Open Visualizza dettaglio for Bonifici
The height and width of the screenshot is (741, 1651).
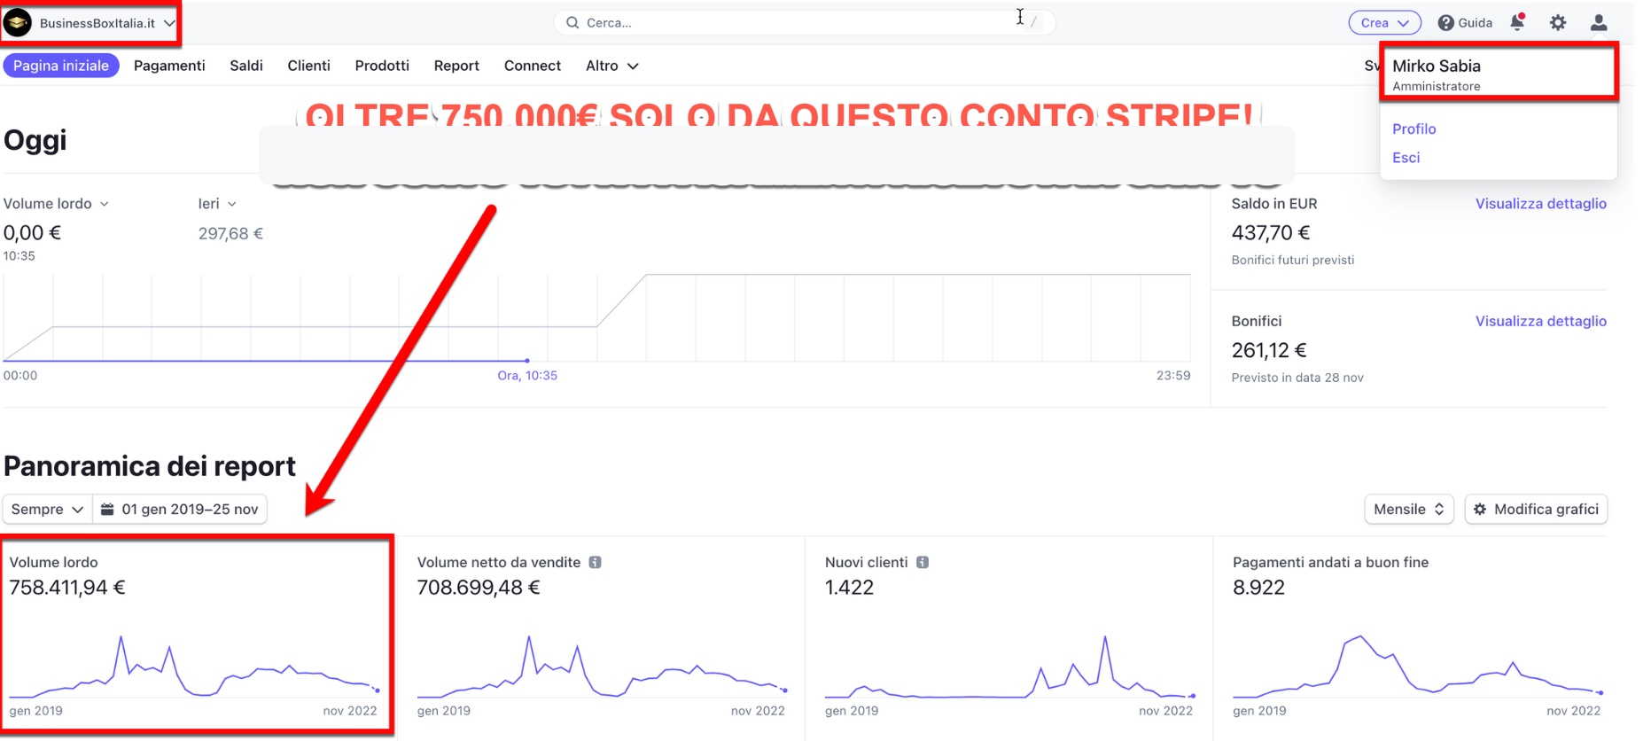click(1540, 321)
